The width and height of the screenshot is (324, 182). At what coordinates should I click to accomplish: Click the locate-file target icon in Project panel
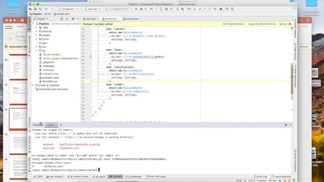pos(62,19)
